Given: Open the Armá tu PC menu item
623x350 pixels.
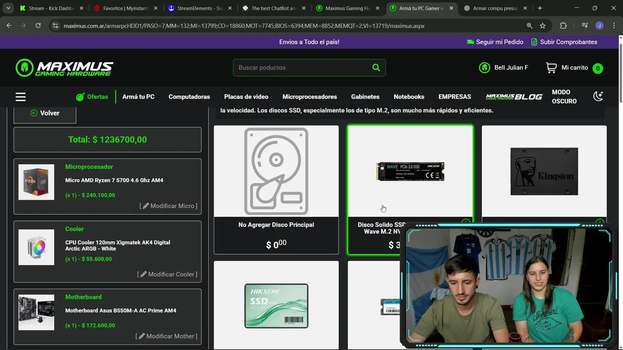Looking at the screenshot, I should 138,97.
